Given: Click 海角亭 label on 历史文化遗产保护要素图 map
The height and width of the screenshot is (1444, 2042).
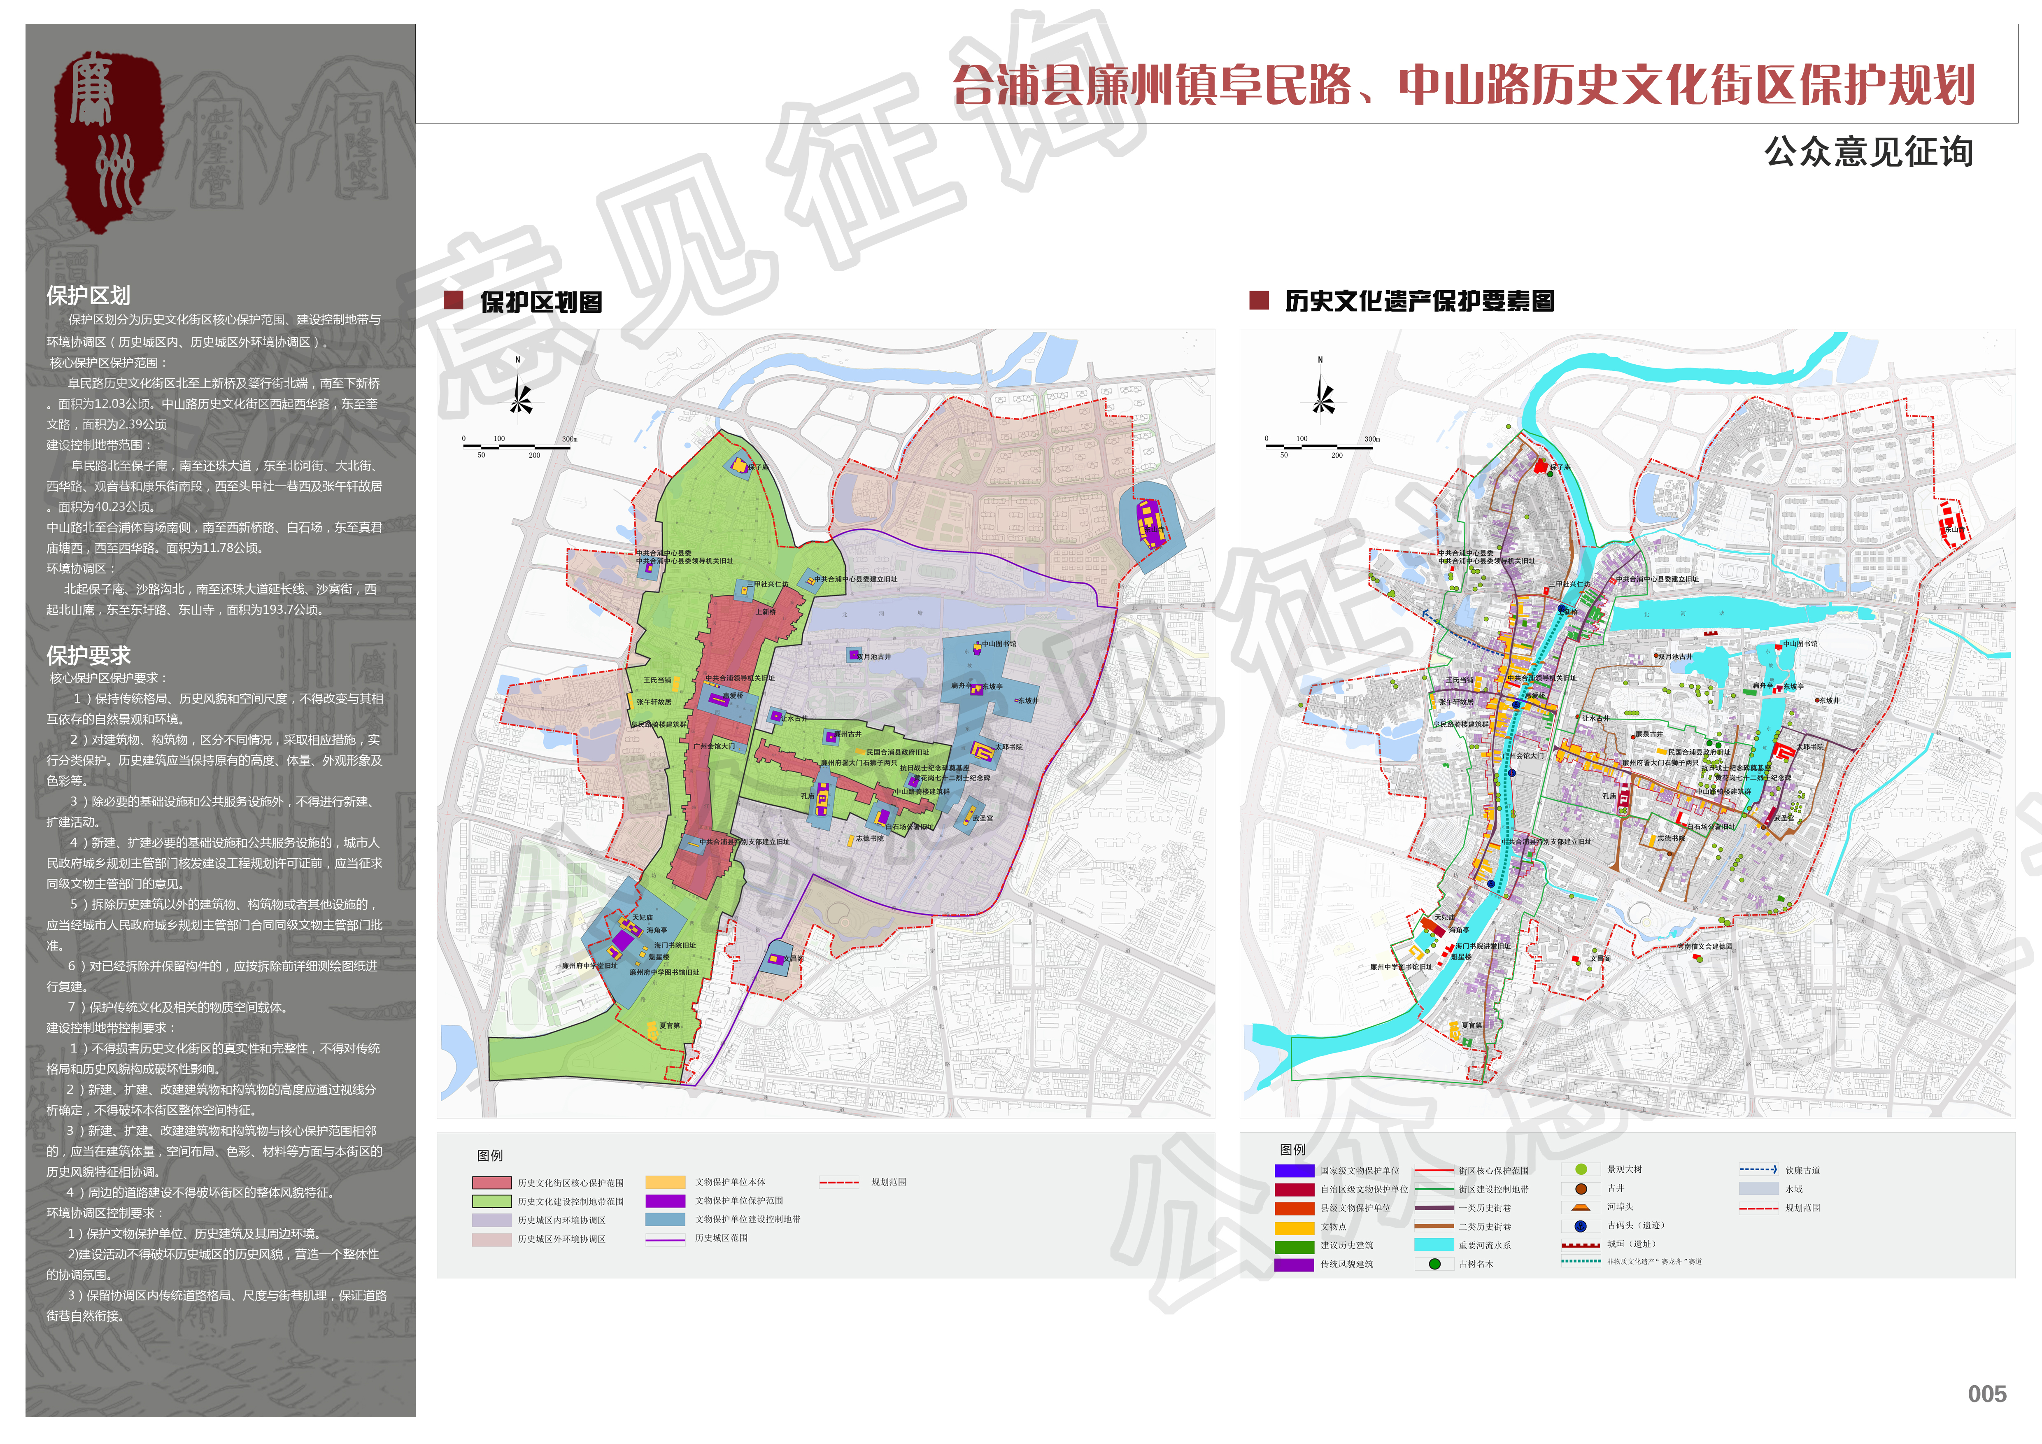Looking at the screenshot, I should tap(1459, 929).
